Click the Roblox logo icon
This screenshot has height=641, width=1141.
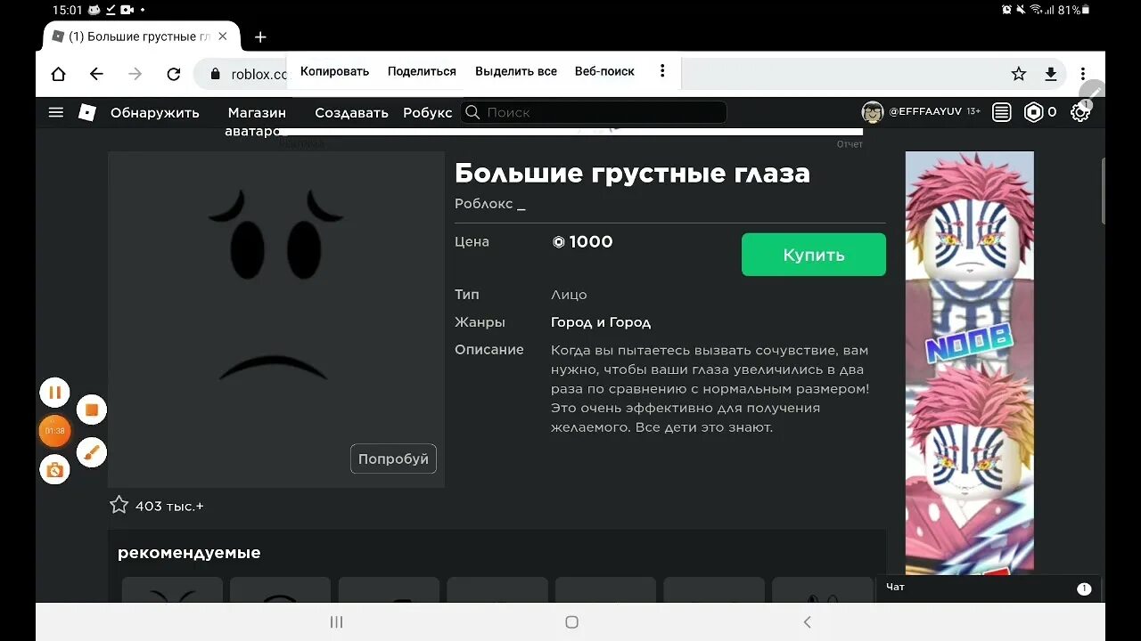click(87, 112)
